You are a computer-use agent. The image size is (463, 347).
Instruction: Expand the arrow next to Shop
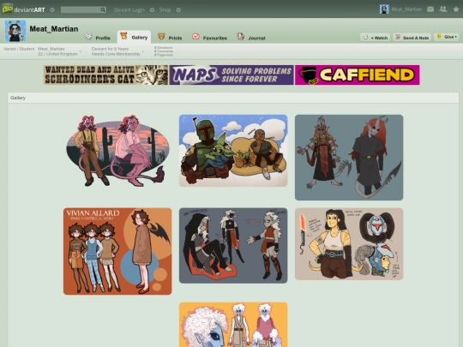click(178, 10)
